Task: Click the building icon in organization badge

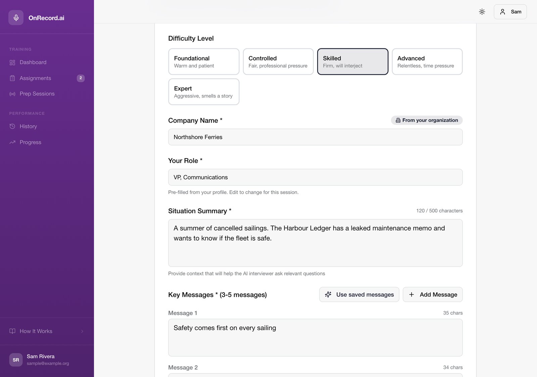Action: pyautogui.click(x=398, y=120)
